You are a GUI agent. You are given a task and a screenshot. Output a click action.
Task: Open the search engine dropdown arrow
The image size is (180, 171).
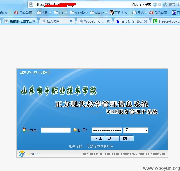tap(160, 5)
